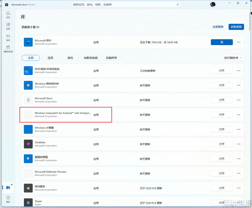Image resolution: width=252 pixels, height=208 pixels.
Task: Click 打开 for 游戏服务
Action: click(222, 188)
